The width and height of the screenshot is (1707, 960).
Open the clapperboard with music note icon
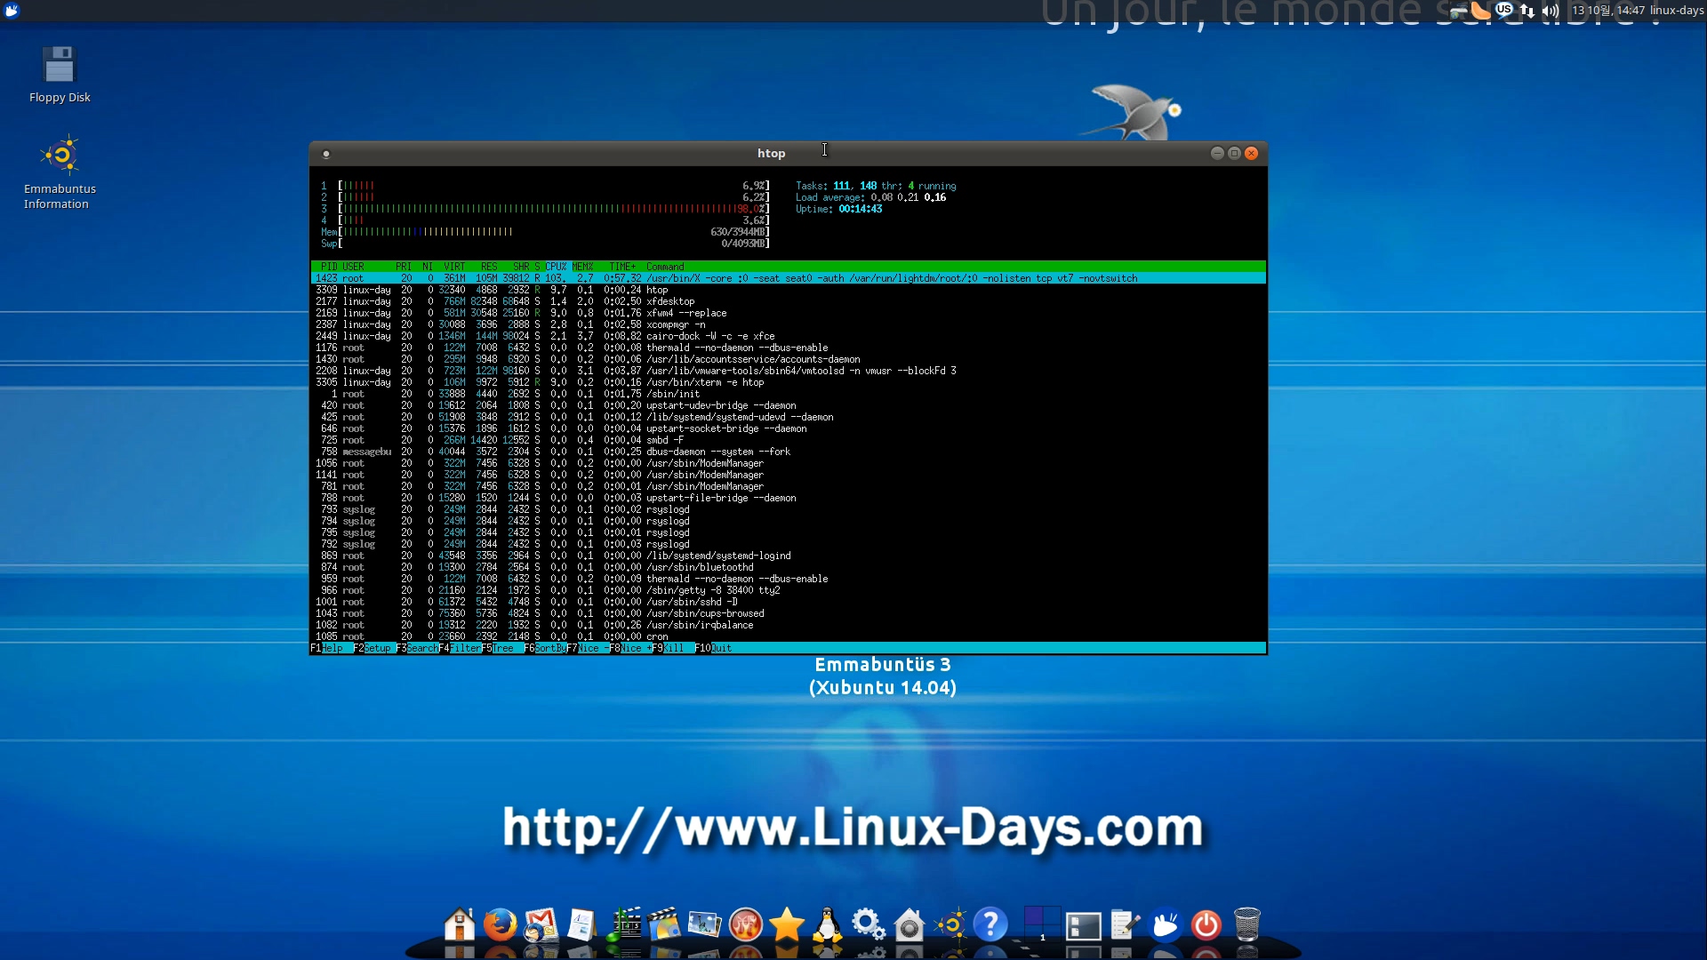coord(623,924)
